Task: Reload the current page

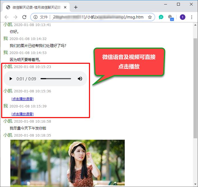Action: point(24,17)
